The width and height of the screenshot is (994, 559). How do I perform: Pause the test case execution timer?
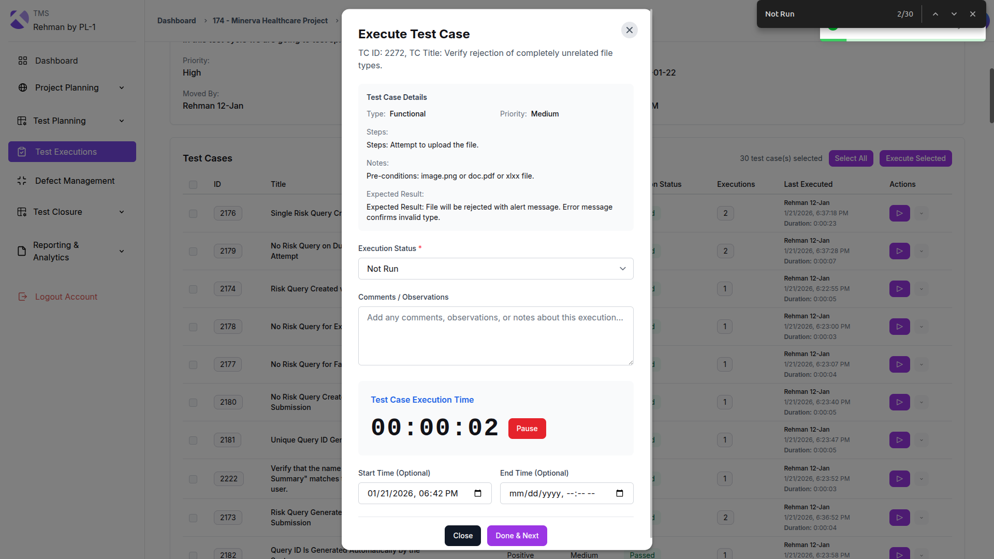(x=527, y=429)
